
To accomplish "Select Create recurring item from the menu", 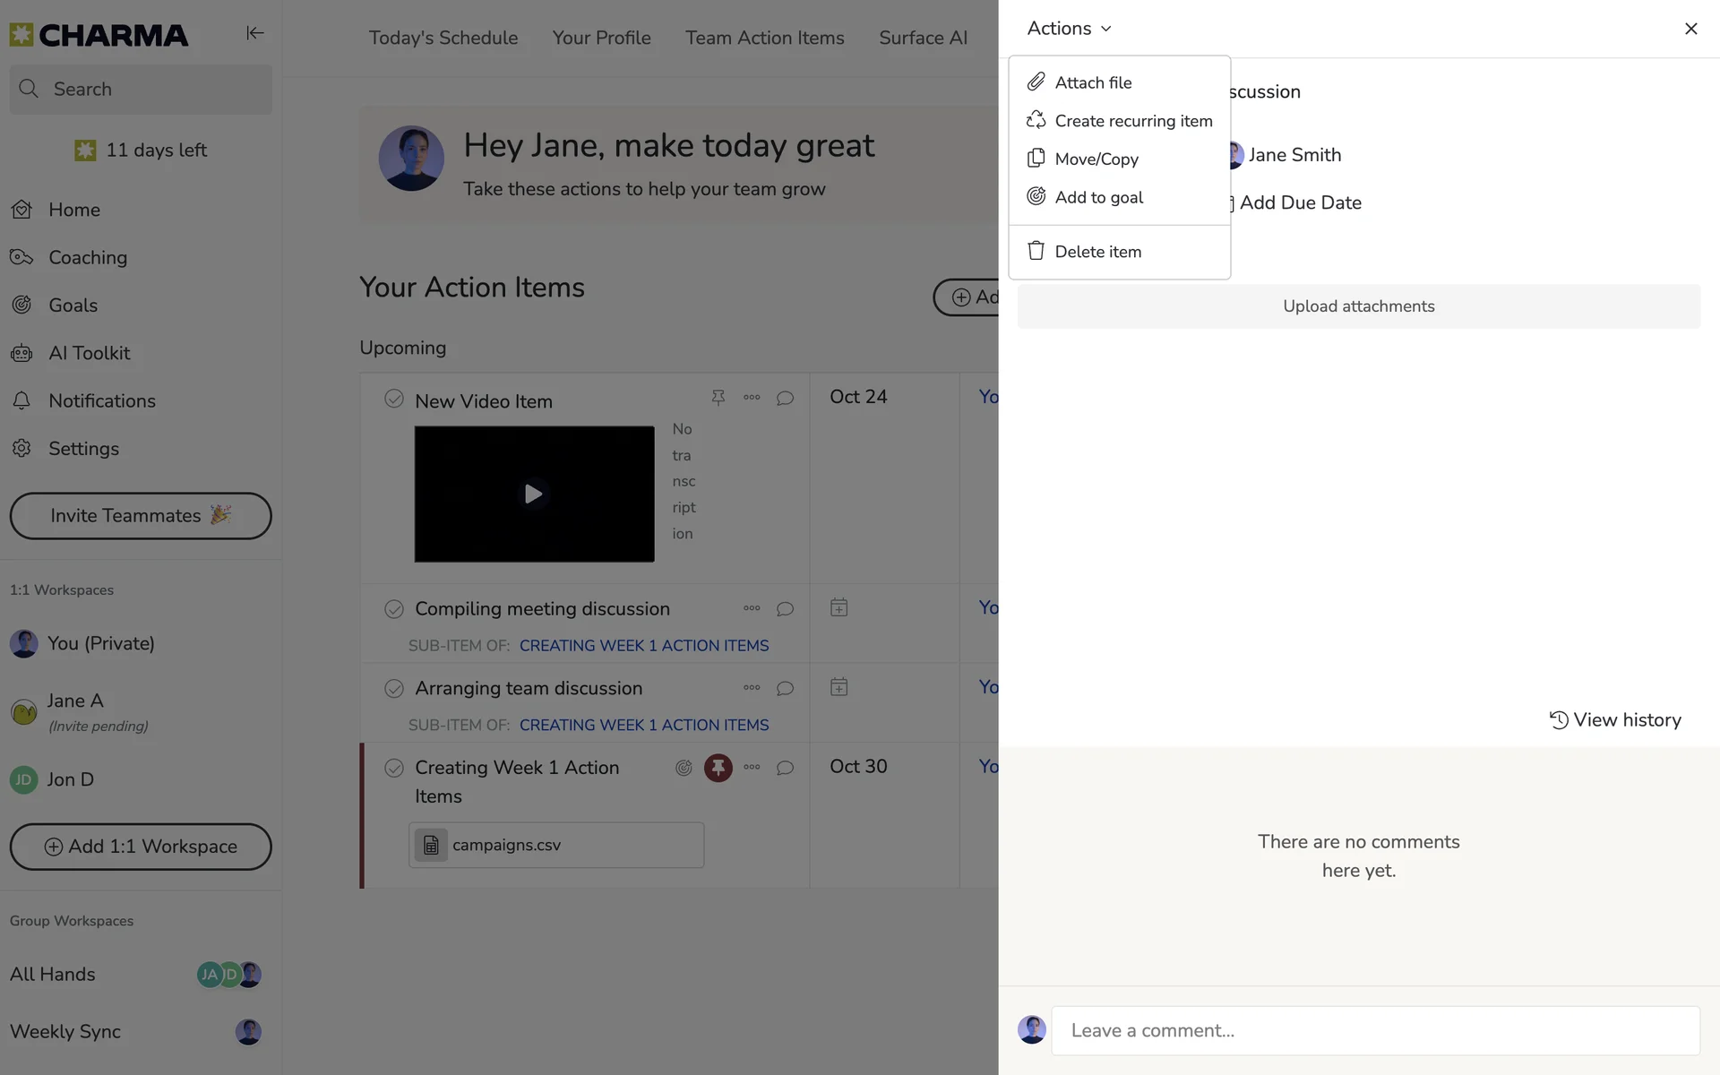I will pos(1133,121).
